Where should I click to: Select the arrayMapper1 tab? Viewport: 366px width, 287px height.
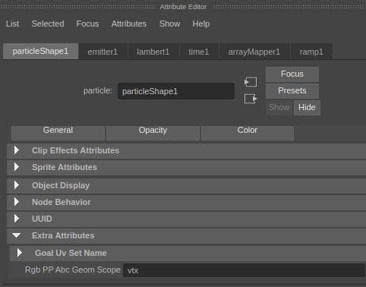pos(254,52)
